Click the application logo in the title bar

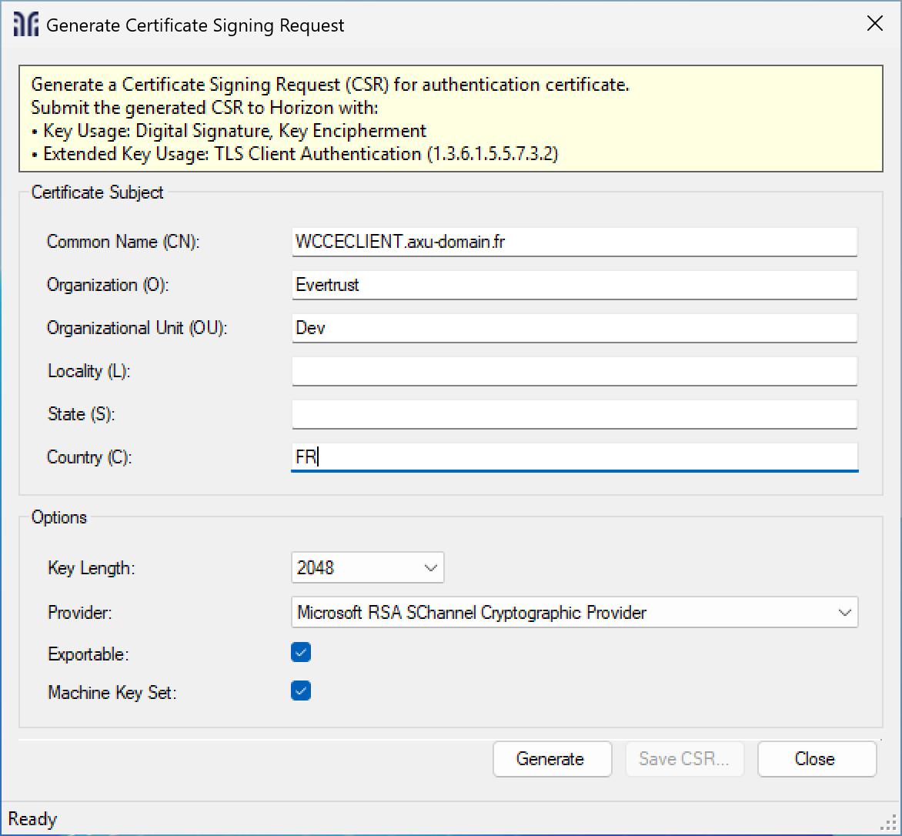tap(27, 25)
